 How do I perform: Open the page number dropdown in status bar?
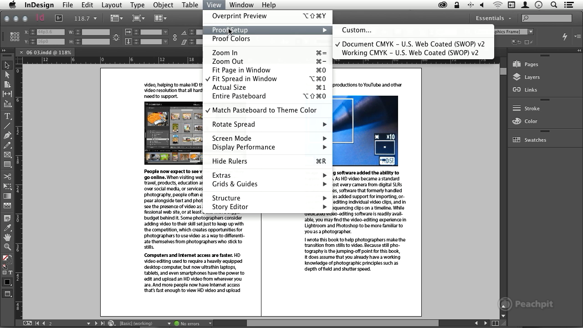tap(89, 323)
